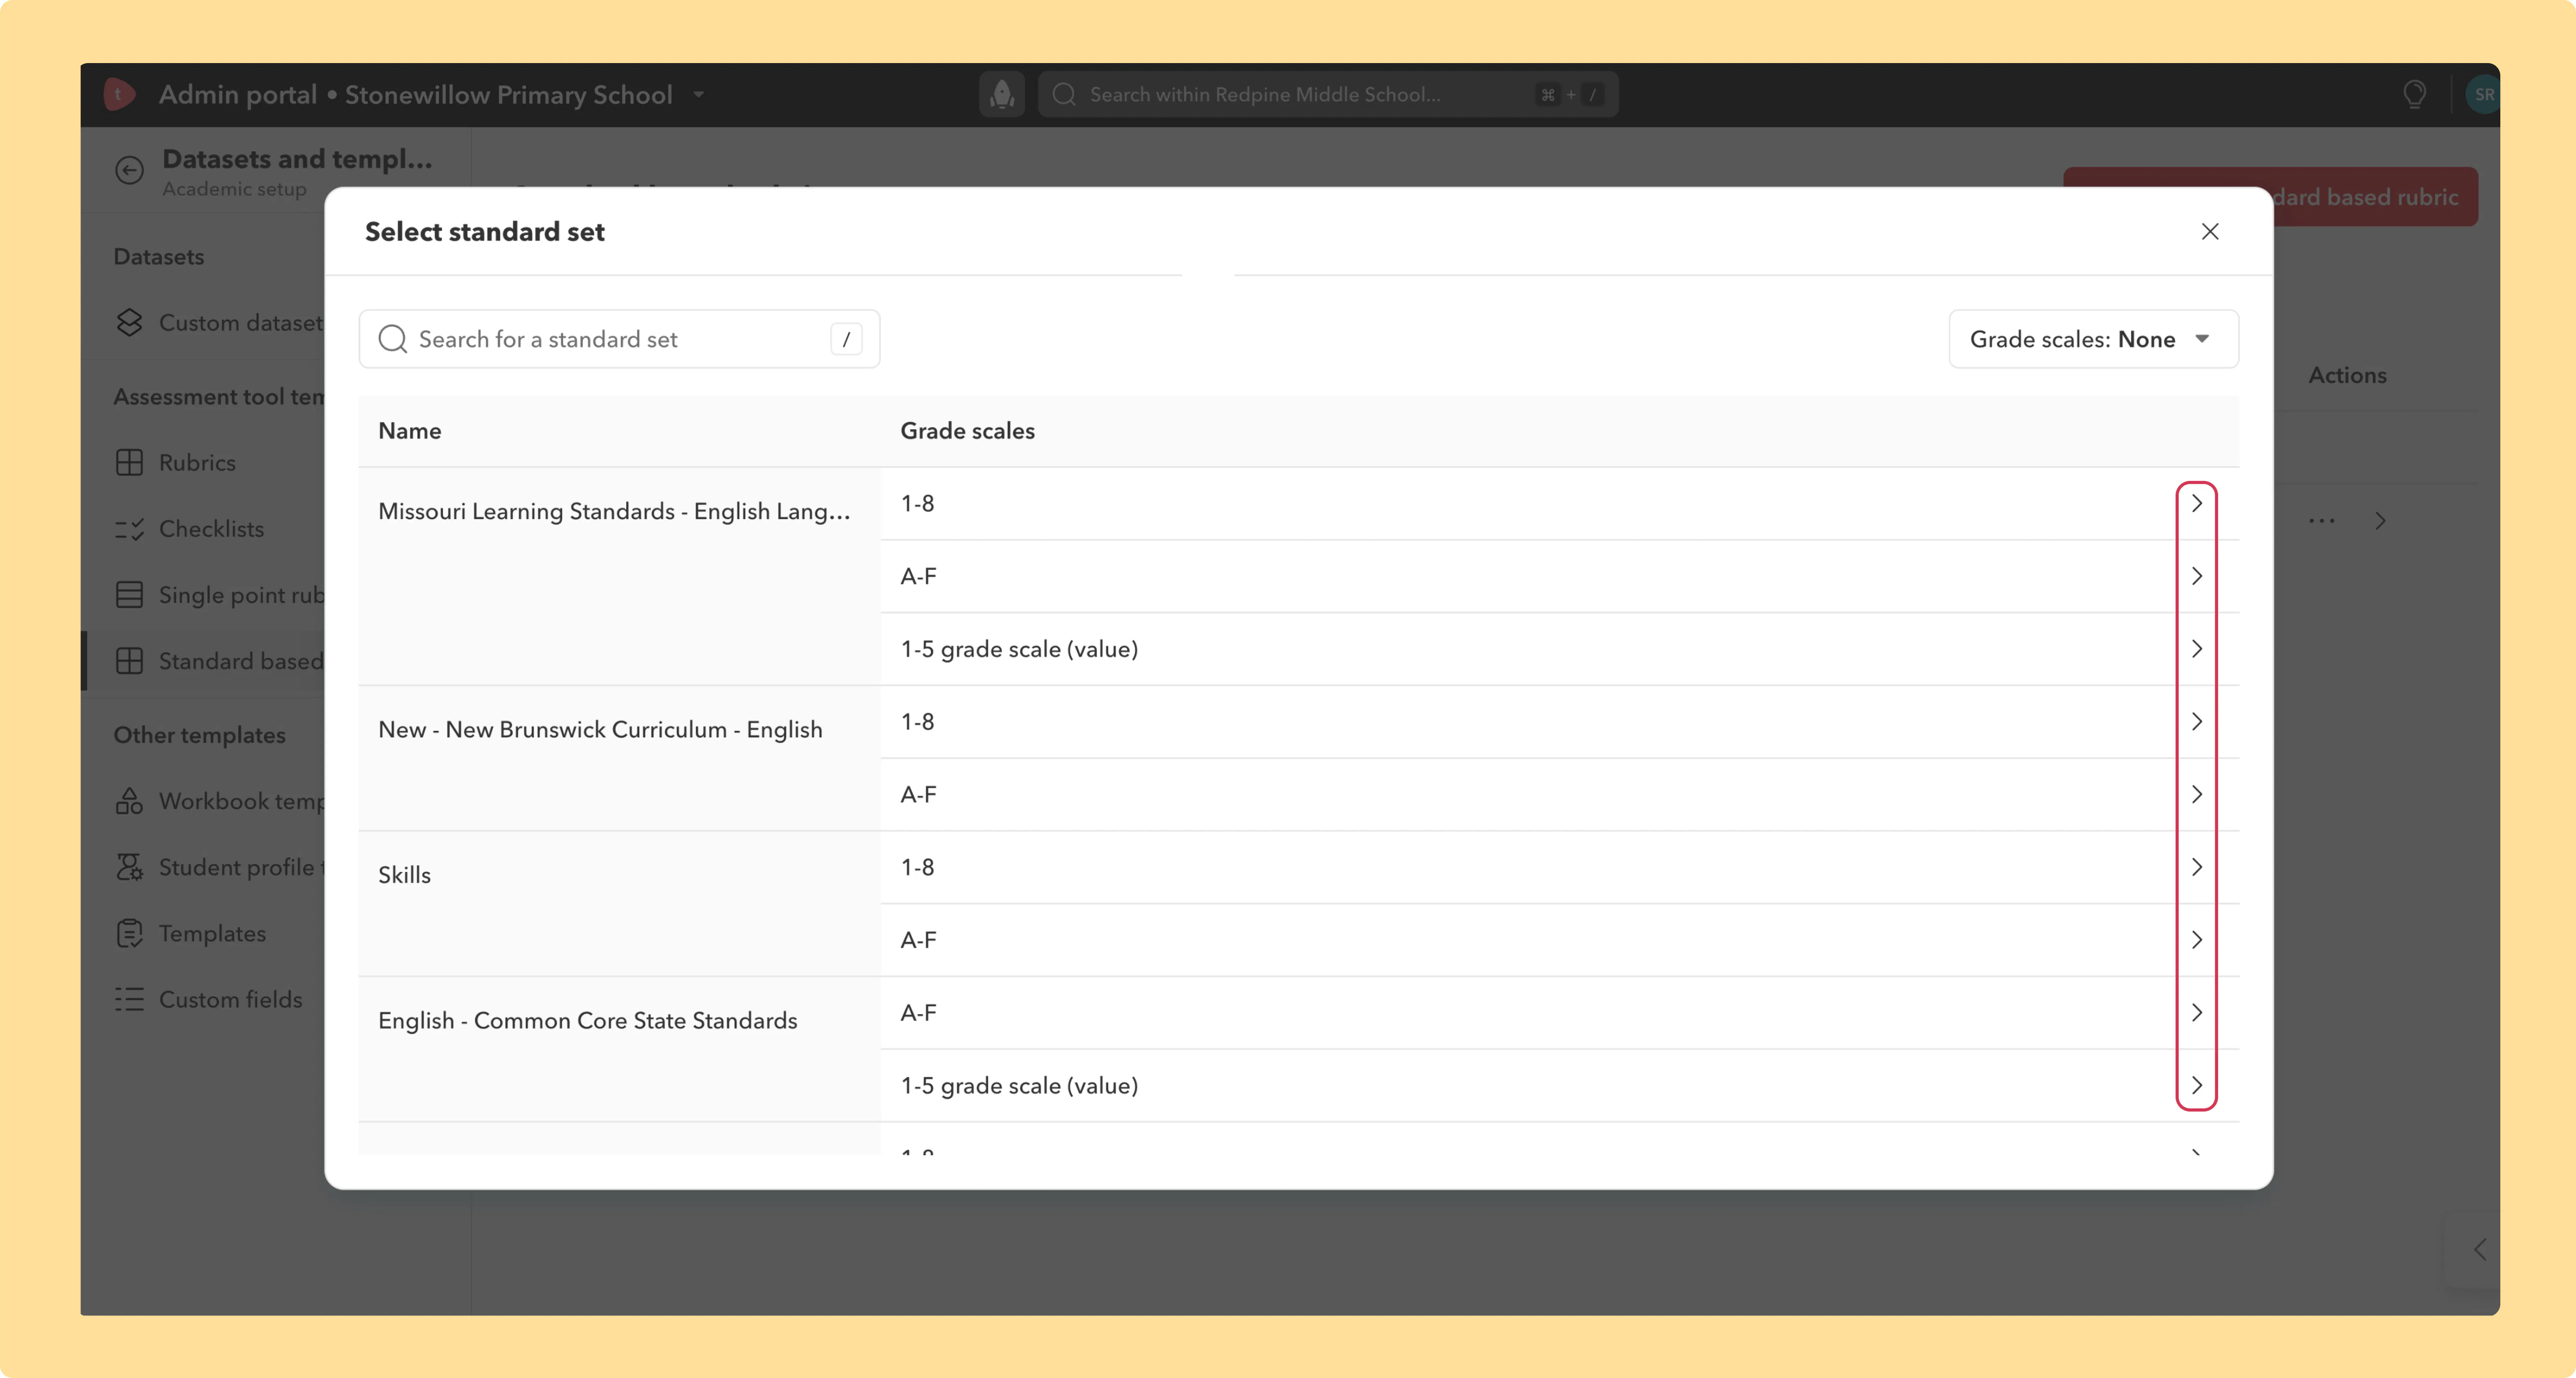The image size is (2576, 1378).
Task: Click the row chevron beside the three-dot menu
Action: (2380, 521)
